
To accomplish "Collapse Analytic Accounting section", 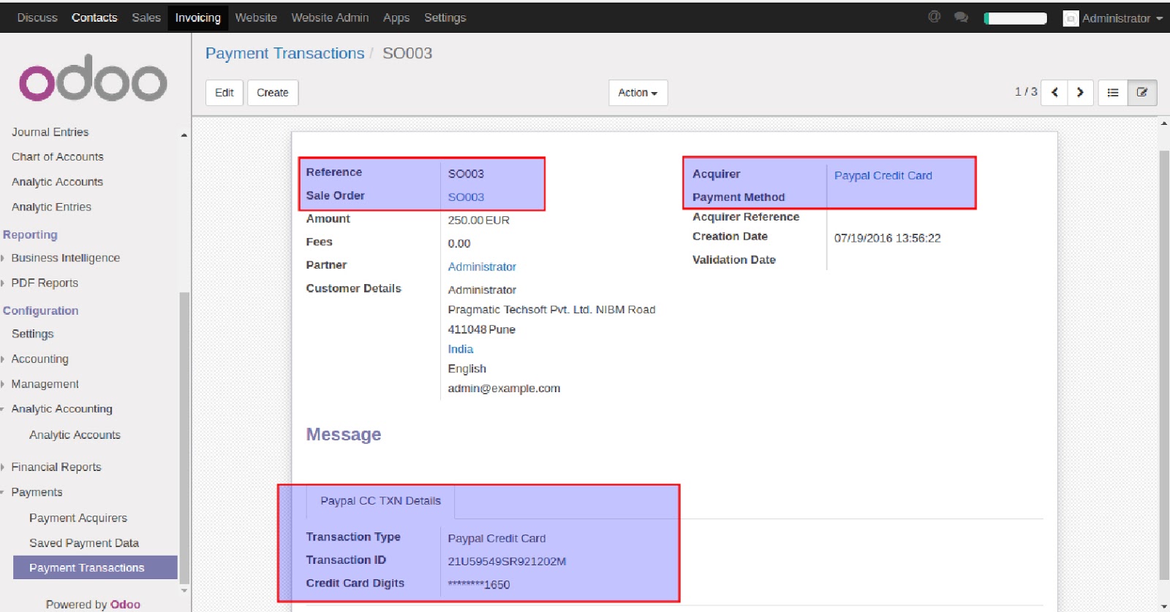I will tap(58, 409).
